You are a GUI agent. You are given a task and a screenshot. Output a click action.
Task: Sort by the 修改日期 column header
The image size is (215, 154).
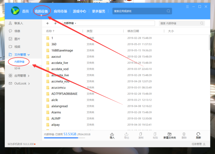[133, 31]
